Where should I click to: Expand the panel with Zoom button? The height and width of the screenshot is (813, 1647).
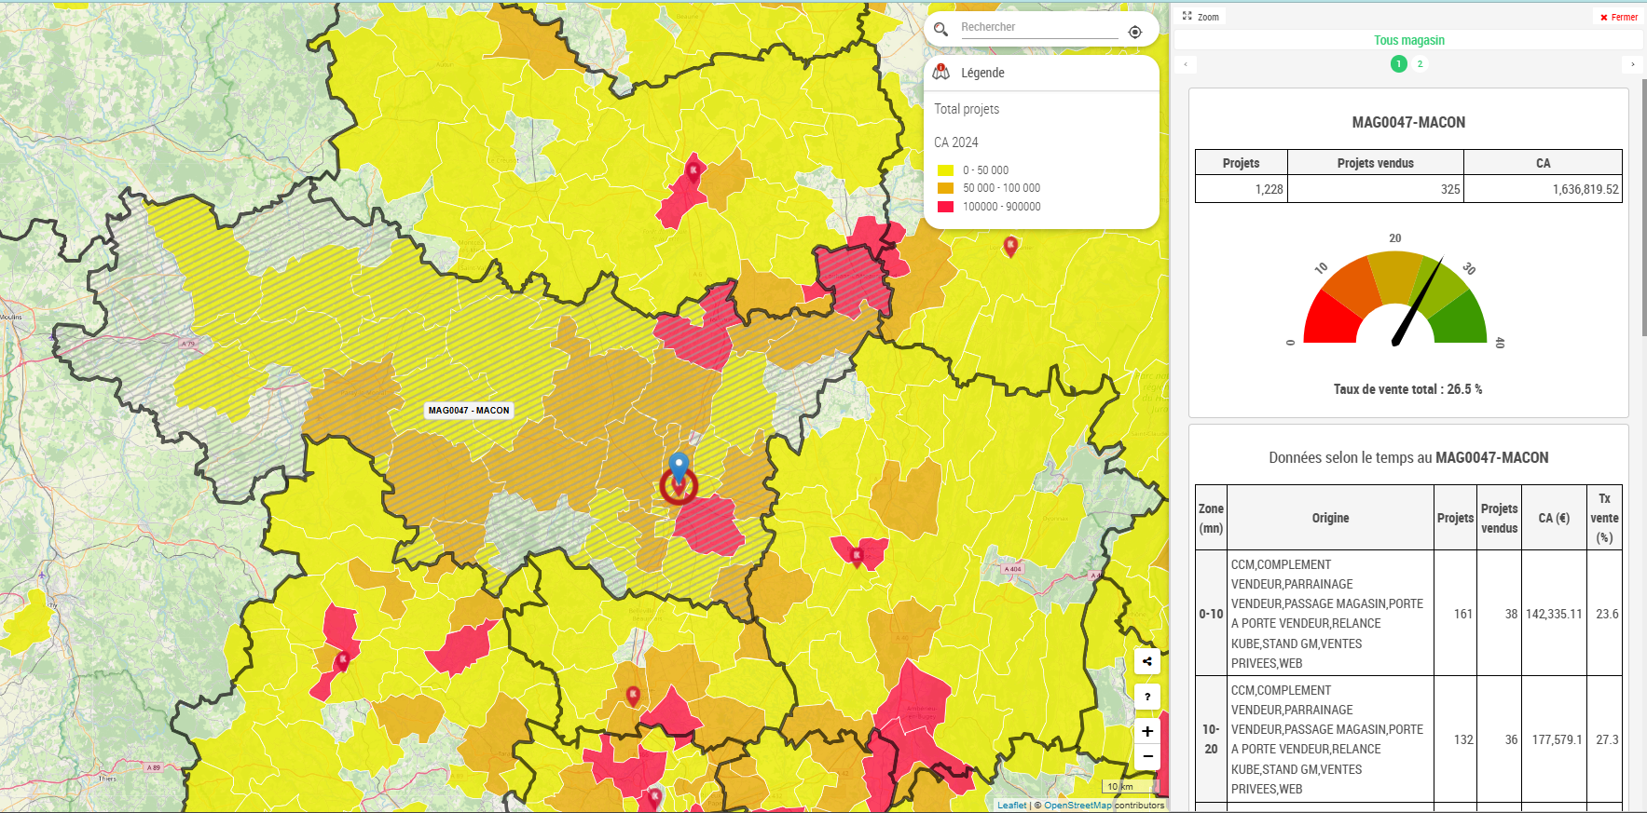[1201, 17]
